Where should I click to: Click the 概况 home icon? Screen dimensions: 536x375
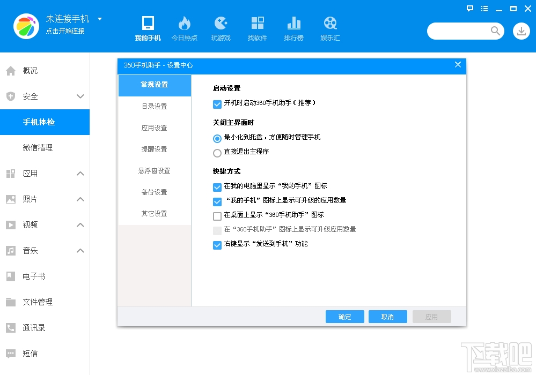click(11, 71)
